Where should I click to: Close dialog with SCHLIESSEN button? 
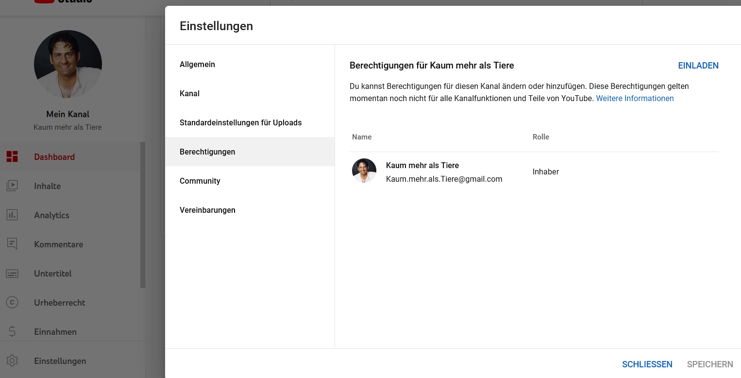(647, 364)
